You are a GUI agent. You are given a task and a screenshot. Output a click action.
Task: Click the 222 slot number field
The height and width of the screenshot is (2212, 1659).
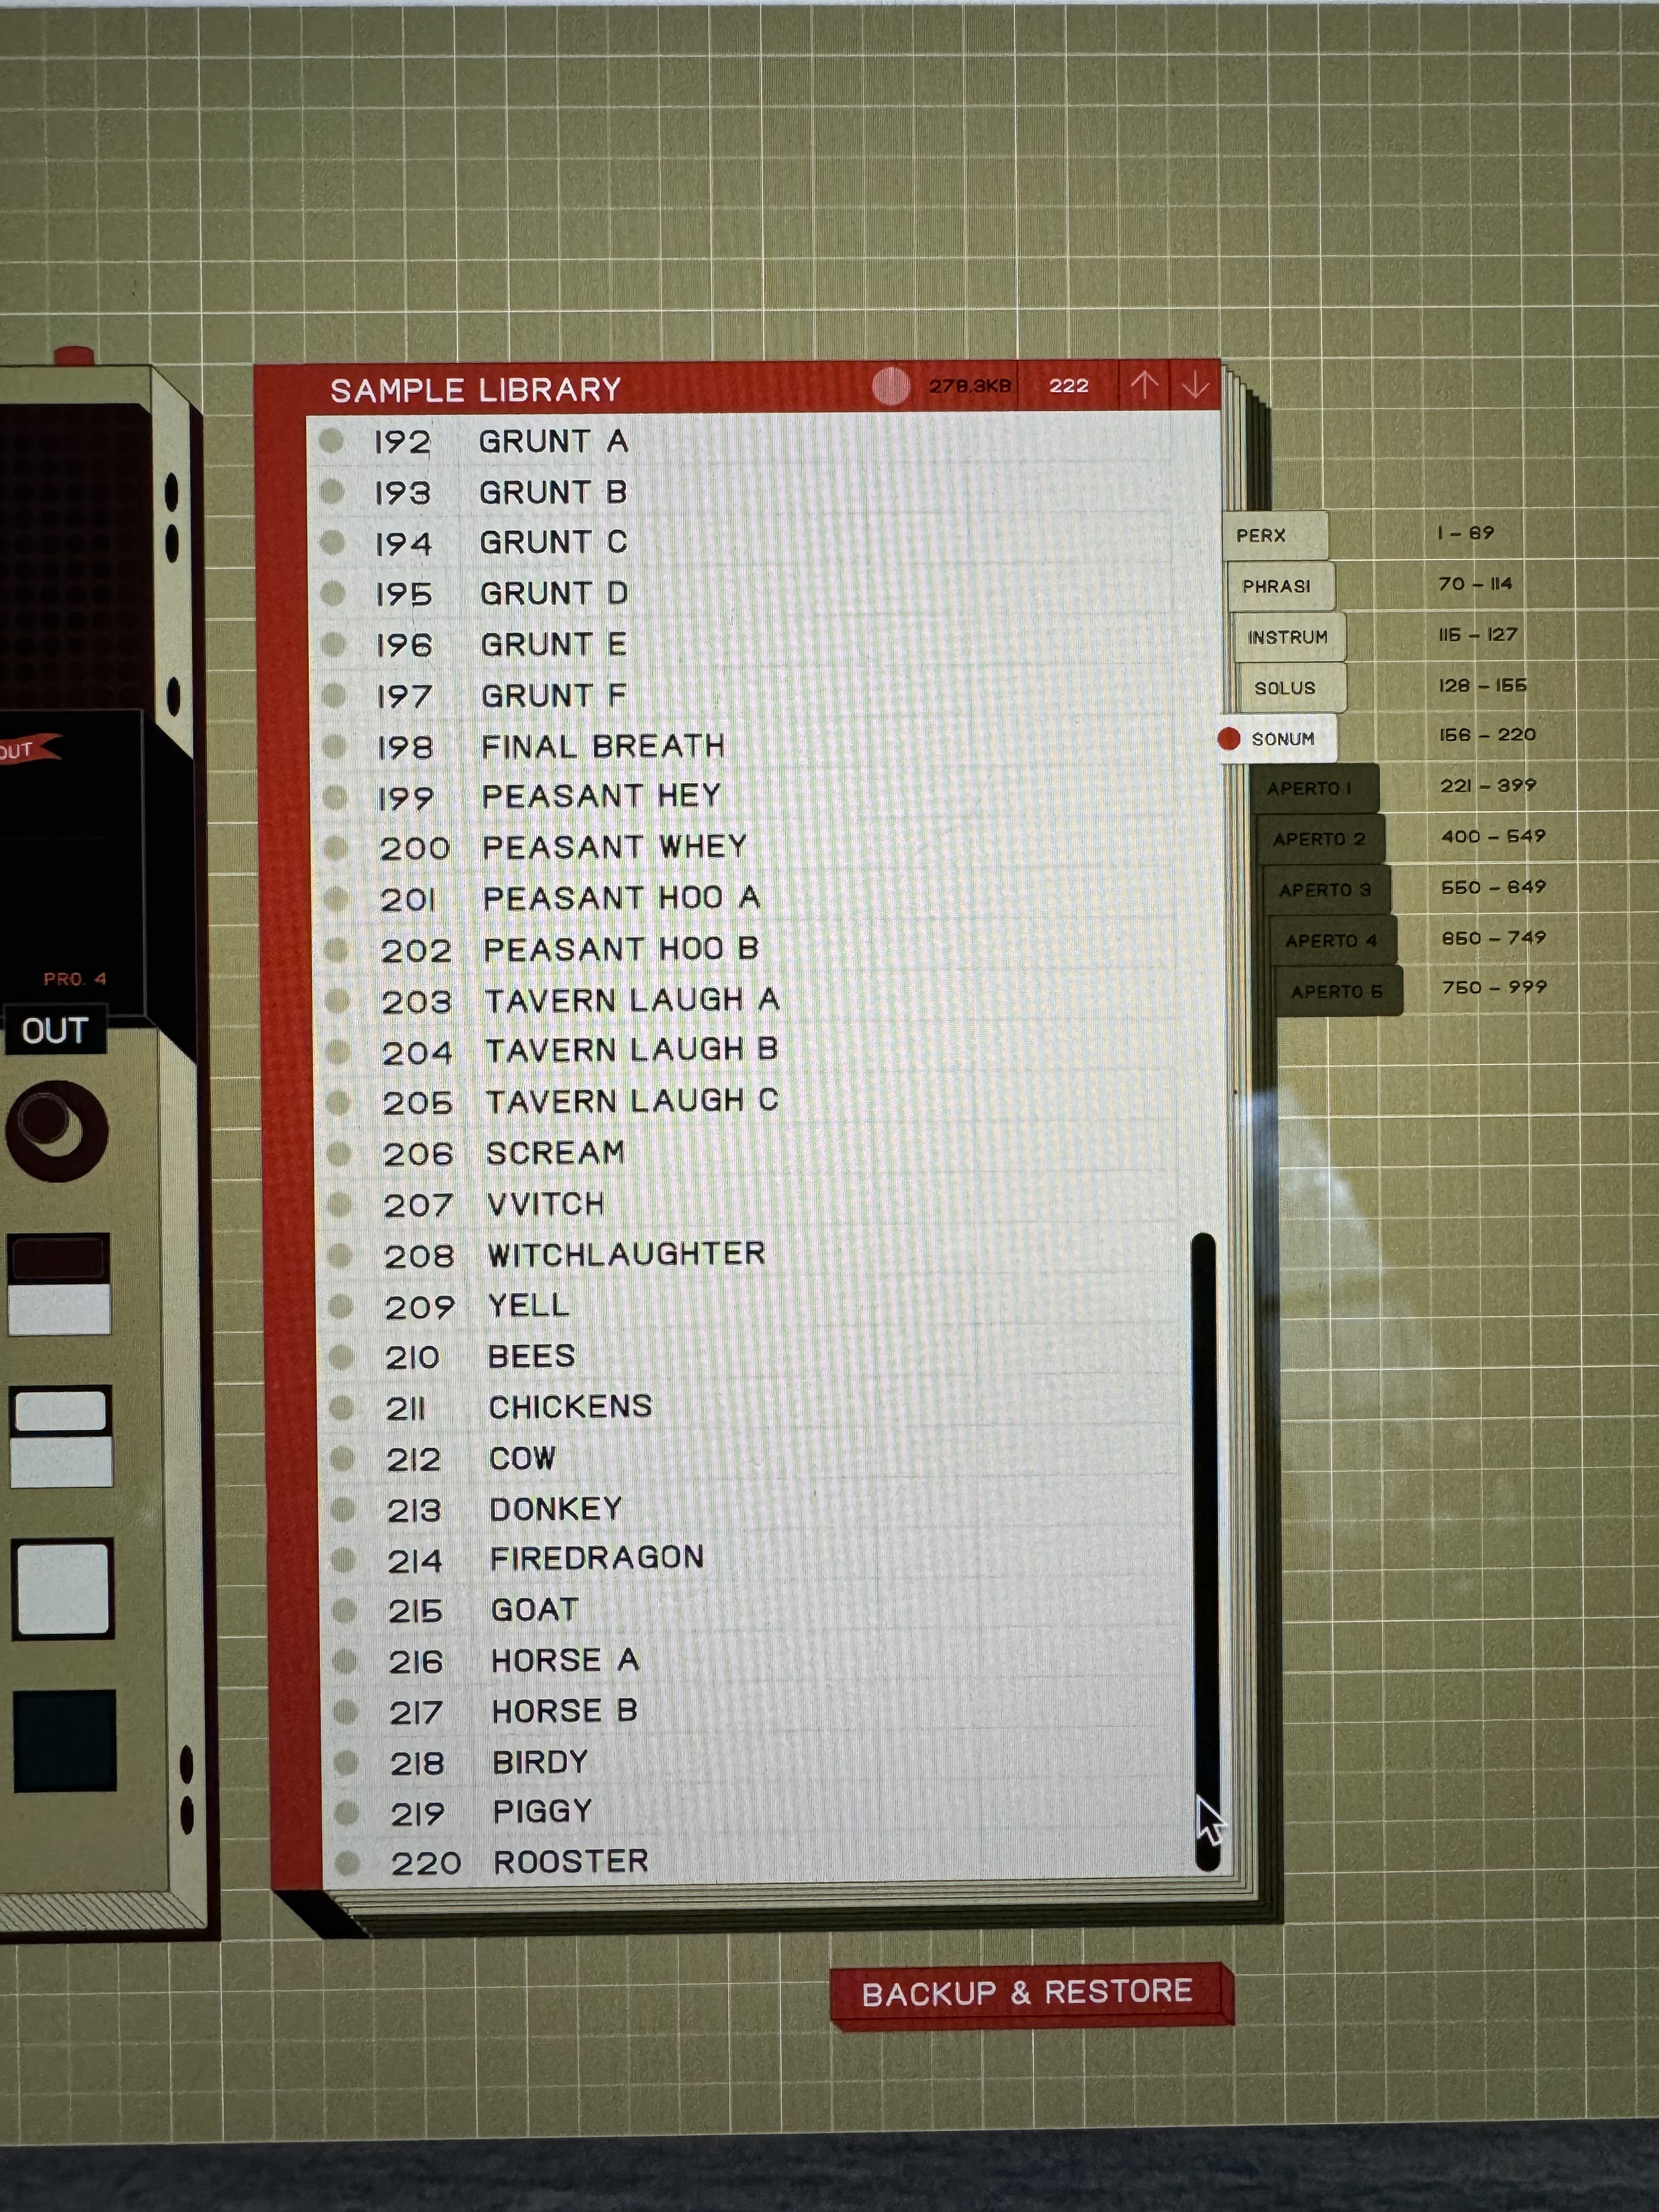[1068, 386]
